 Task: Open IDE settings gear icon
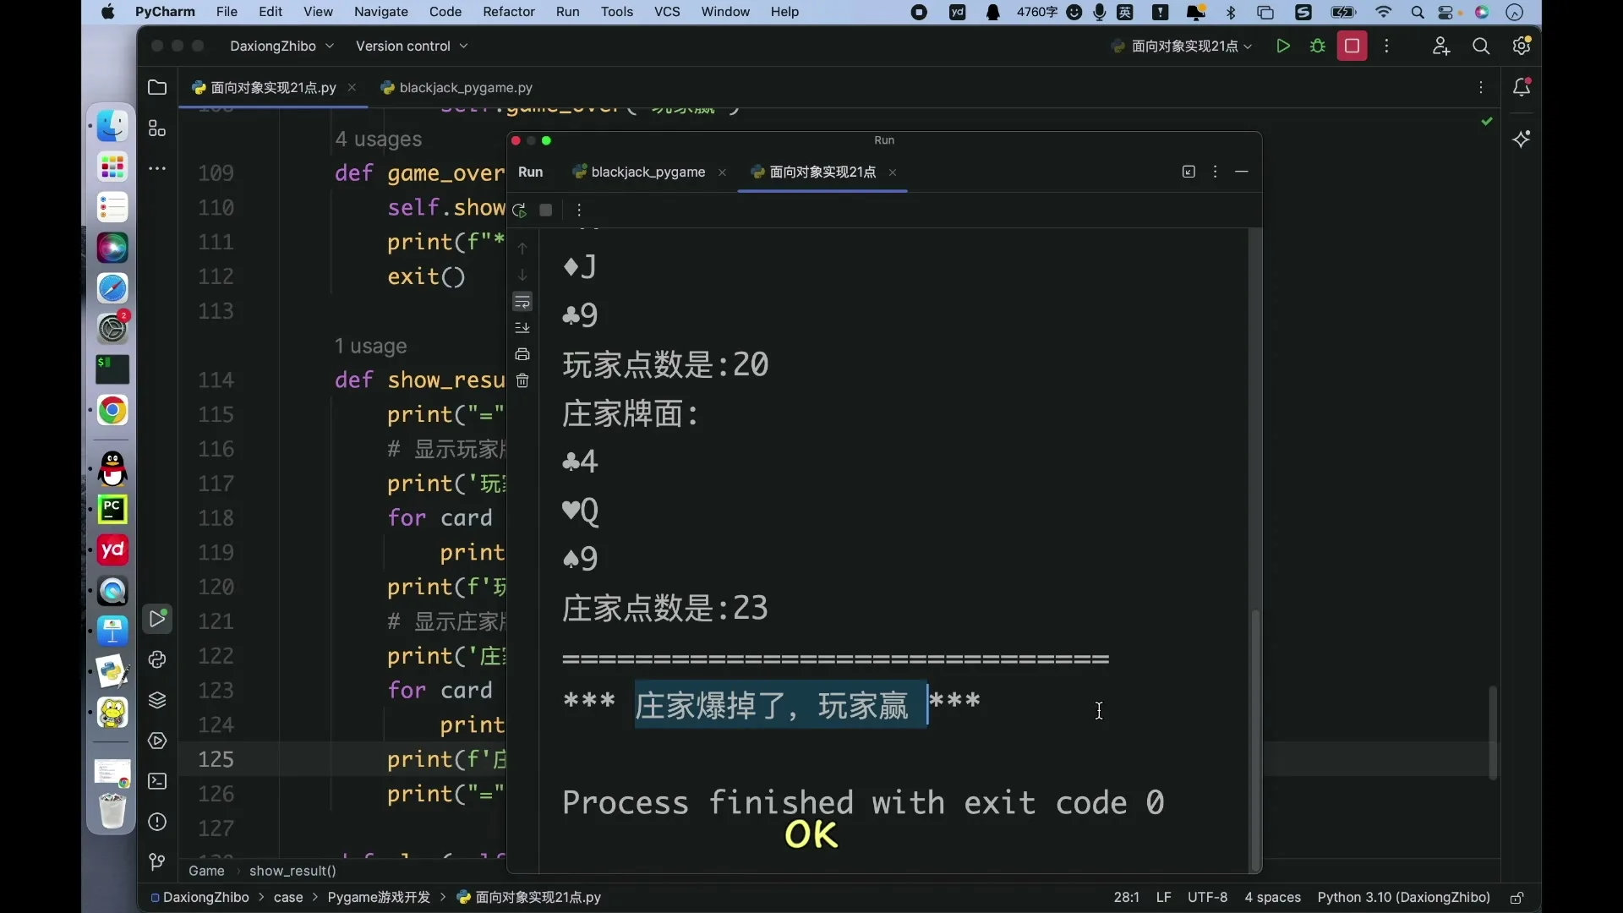click(1522, 46)
